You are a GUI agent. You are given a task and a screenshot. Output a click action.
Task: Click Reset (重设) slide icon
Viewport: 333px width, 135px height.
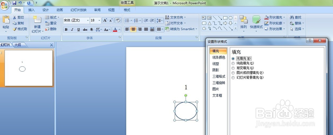47,23
